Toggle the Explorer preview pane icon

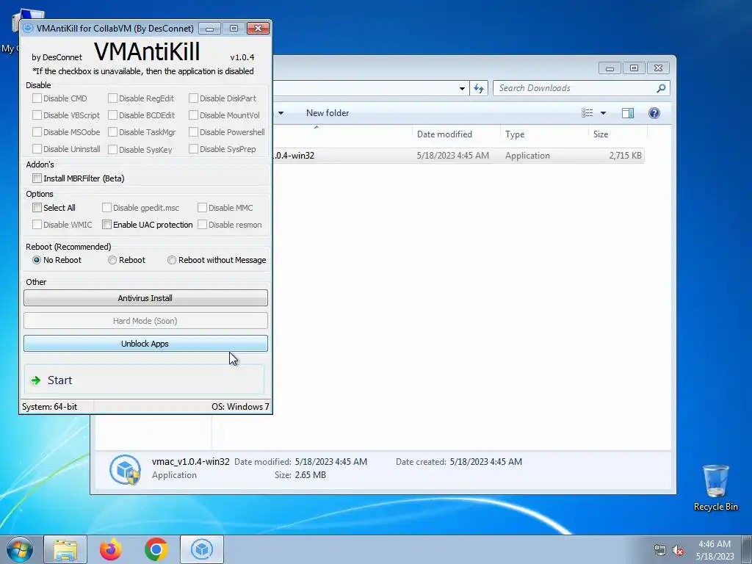click(x=627, y=113)
